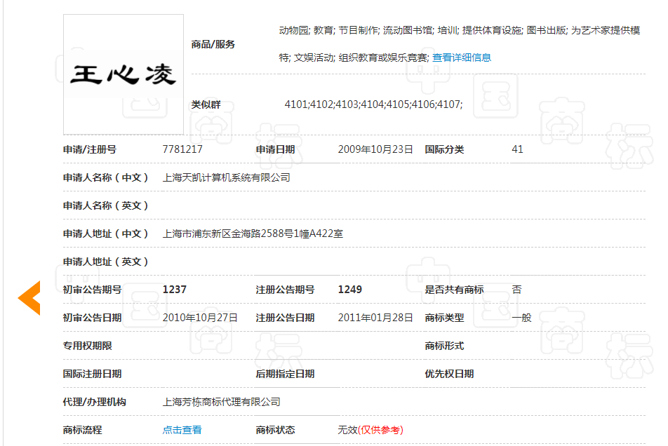Click the 商标类型 label
Screen dimensions: 668x446
coord(444,318)
